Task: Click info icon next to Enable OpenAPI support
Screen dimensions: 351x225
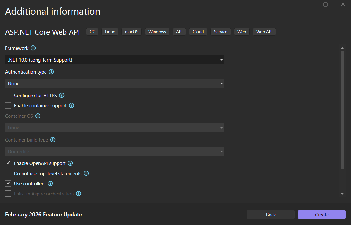Action: click(70, 163)
